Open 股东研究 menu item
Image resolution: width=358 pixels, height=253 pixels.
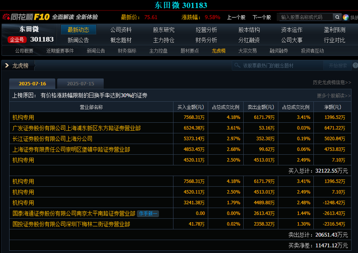(x=164, y=30)
